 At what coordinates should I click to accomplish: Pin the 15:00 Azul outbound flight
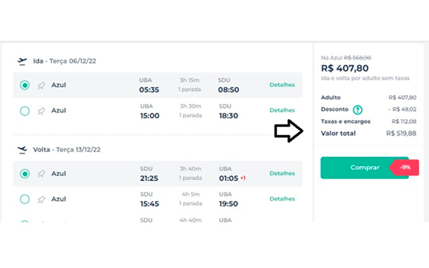[x=41, y=111]
